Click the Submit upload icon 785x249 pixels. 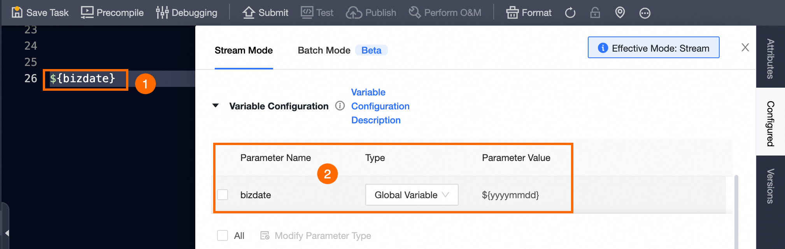249,12
